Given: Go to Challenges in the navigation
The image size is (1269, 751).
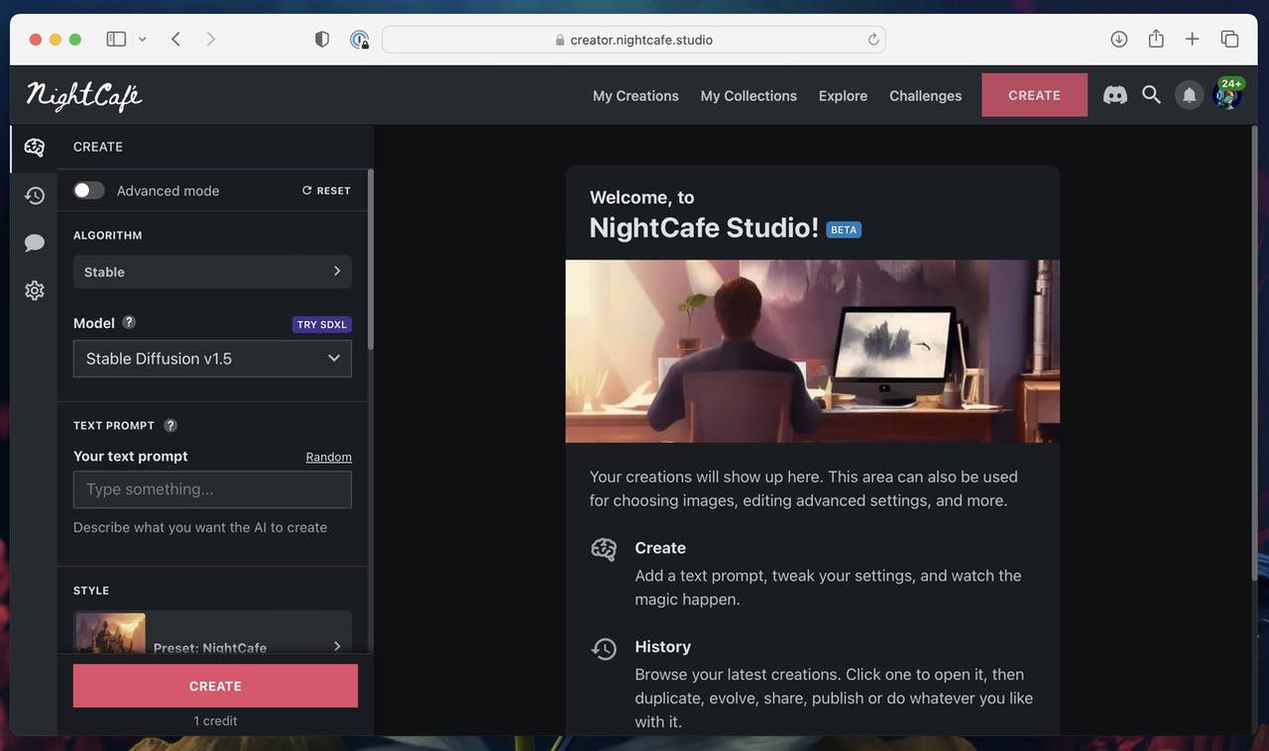Looking at the screenshot, I should pyautogui.click(x=925, y=95).
